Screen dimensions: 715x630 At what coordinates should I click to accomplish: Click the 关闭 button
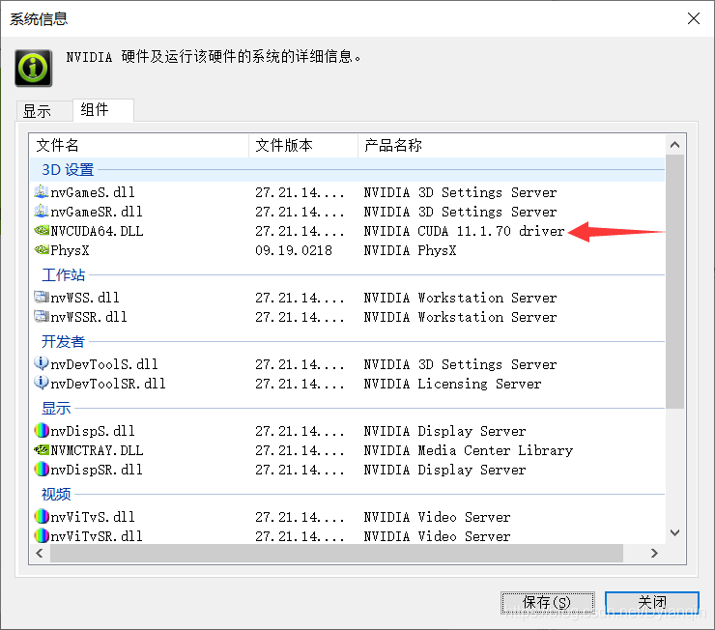click(x=651, y=603)
